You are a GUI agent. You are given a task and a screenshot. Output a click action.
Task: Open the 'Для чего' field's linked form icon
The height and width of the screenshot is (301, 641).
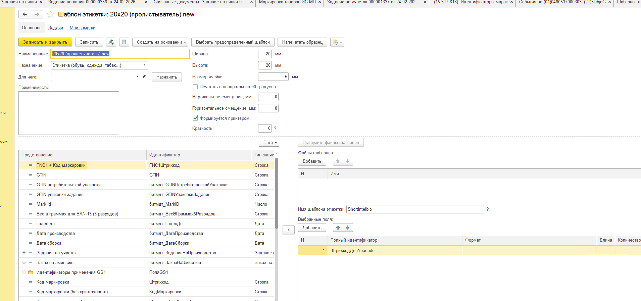coord(145,77)
